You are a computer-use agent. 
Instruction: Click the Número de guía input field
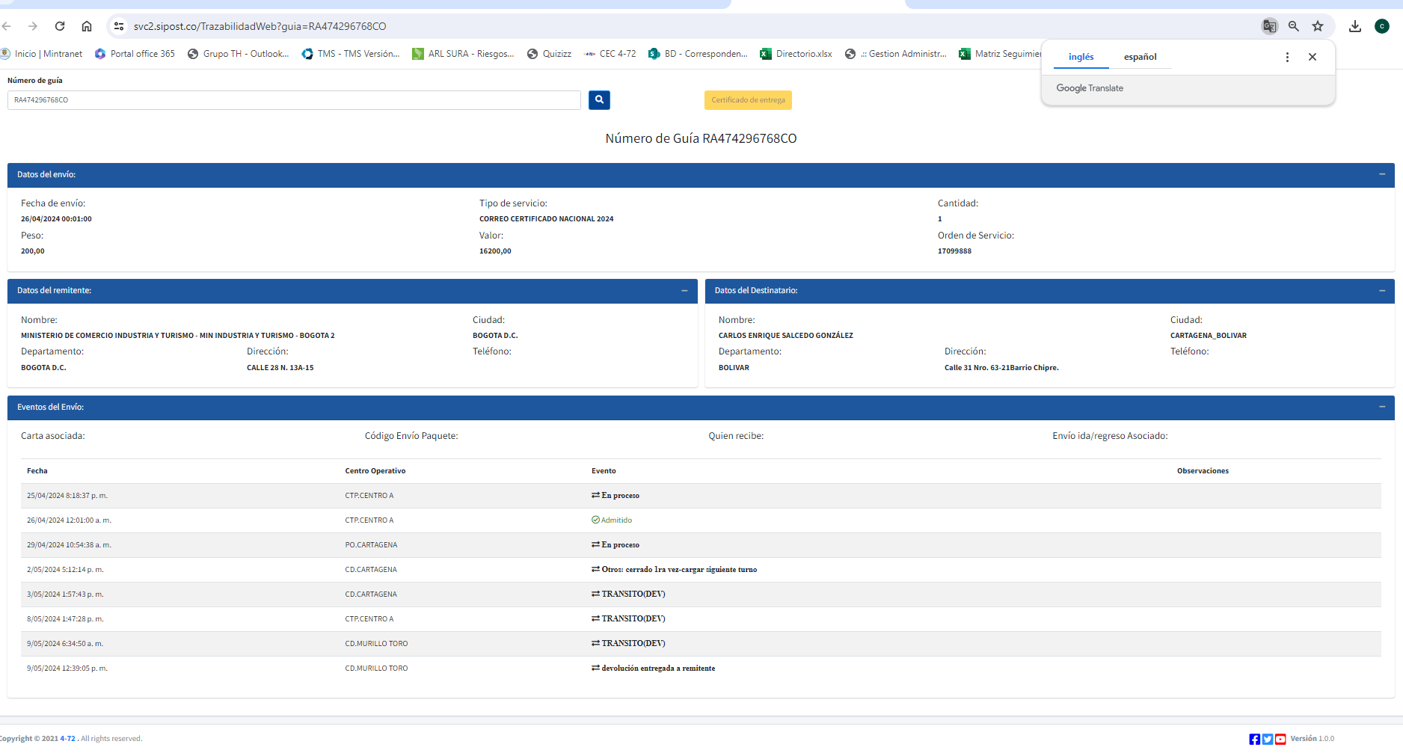coord(294,100)
